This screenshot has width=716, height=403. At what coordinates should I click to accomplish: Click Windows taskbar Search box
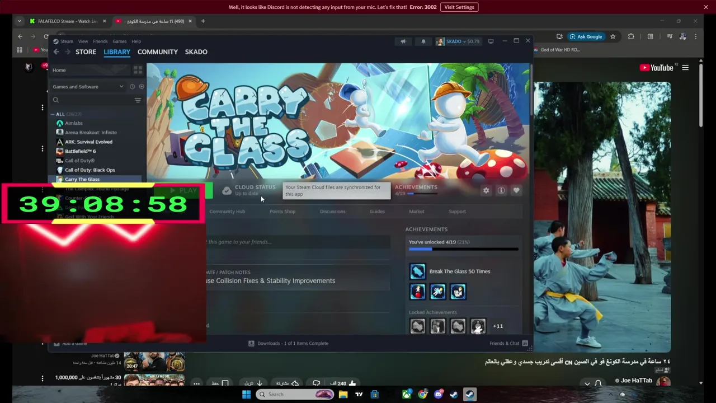point(295,395)
